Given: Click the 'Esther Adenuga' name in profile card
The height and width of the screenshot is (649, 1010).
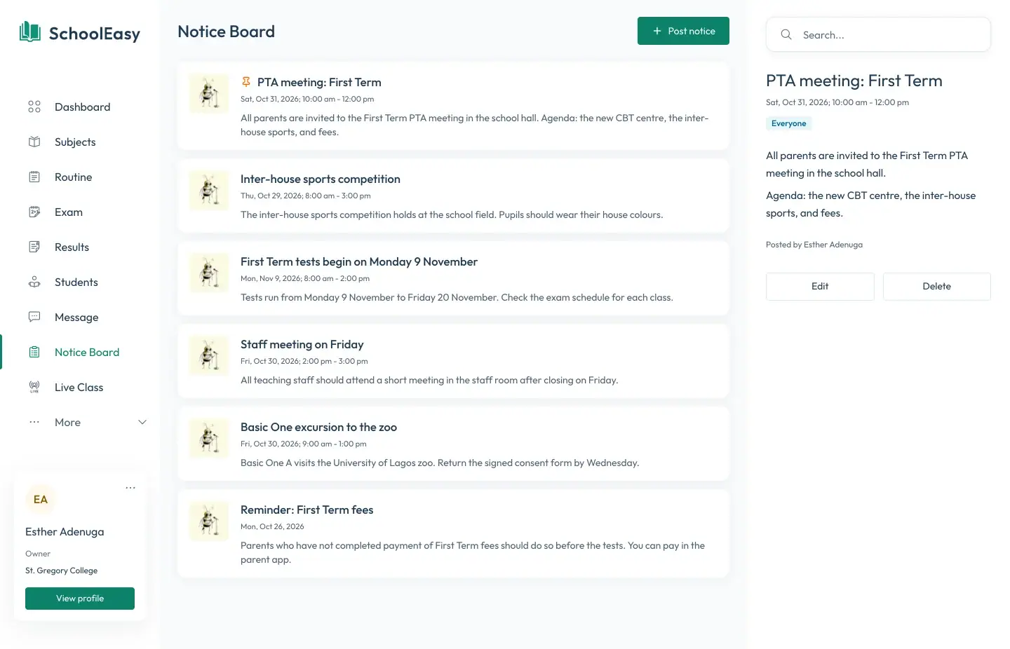Looking at the screenshot, I should click(x=65, y=532).
